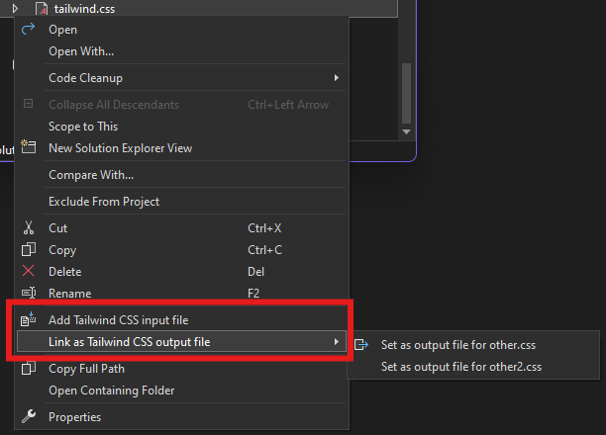606x435 pixels.
Task: Choose Open from the context menu
Action: coord(181,30)
